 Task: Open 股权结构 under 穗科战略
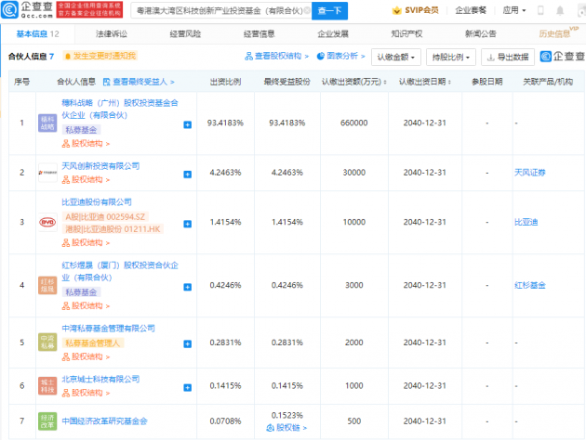click(x=86, y=144)
